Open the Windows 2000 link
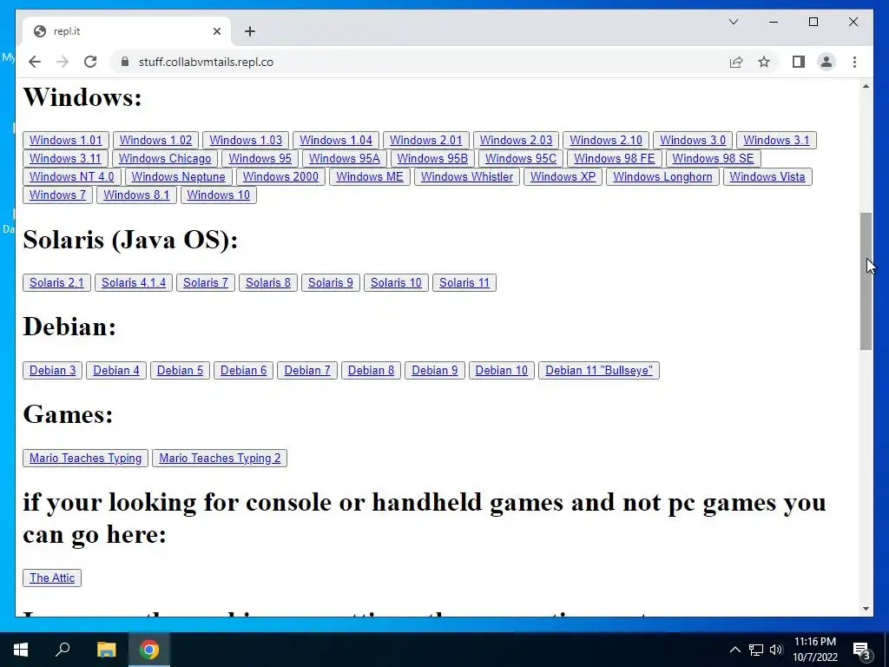Viewport: 889px width, 667px height. coord(280,176)
